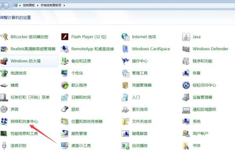Viewport: 235px width, 153px height.
Task: Click the 任务栏和「开始」菜单 icon
Action: click(x=4, y=97)
